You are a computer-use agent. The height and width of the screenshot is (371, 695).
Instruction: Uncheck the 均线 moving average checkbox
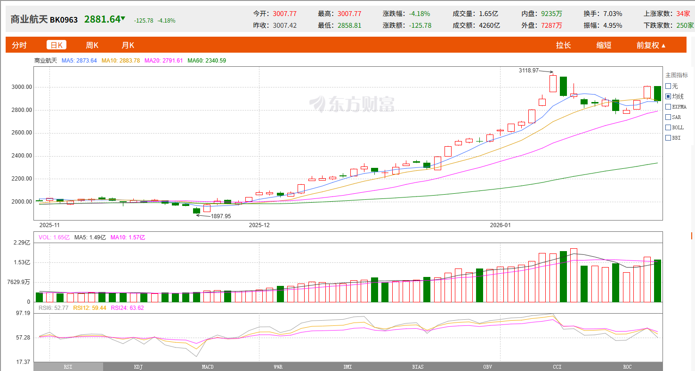pos(668,96)
